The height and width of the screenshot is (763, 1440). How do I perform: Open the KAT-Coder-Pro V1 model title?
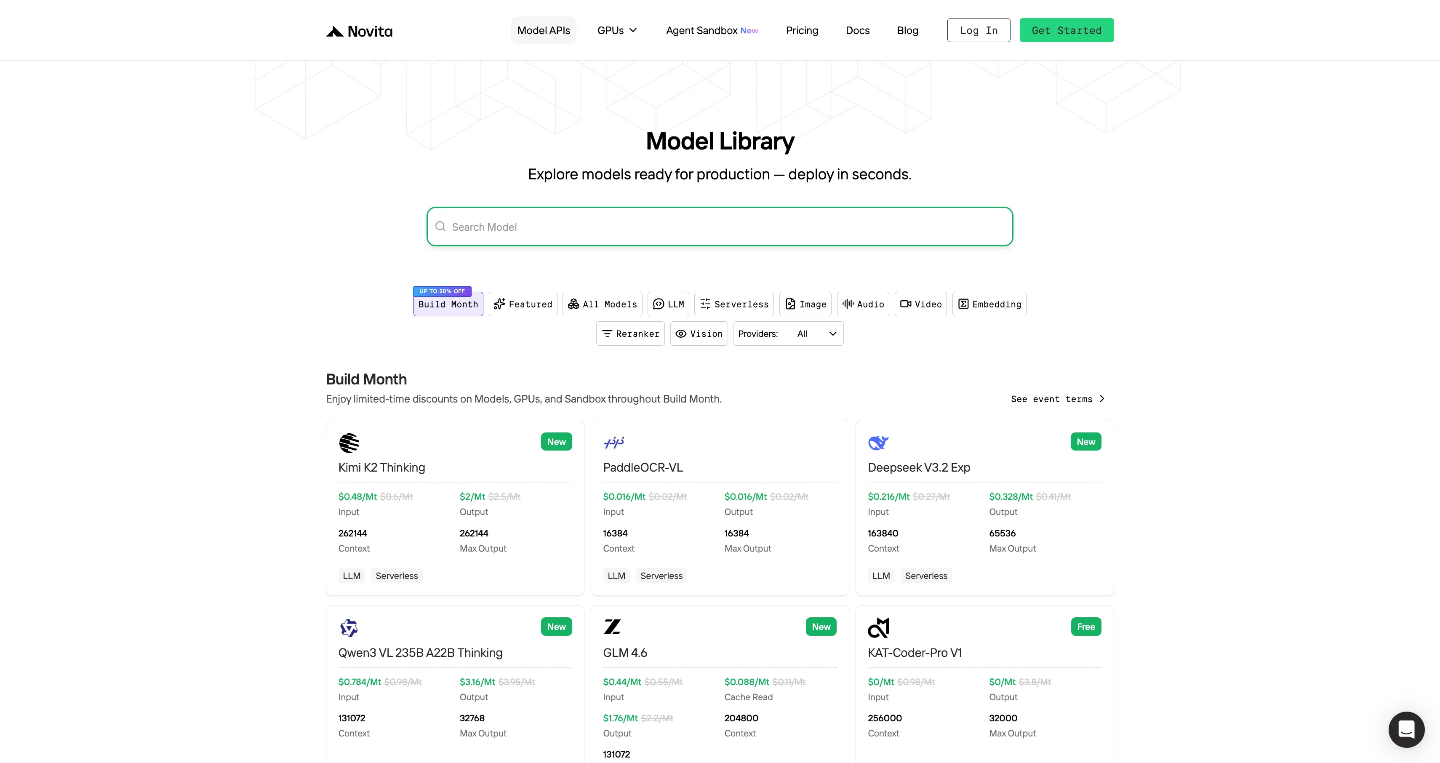(x=915, y=653)
